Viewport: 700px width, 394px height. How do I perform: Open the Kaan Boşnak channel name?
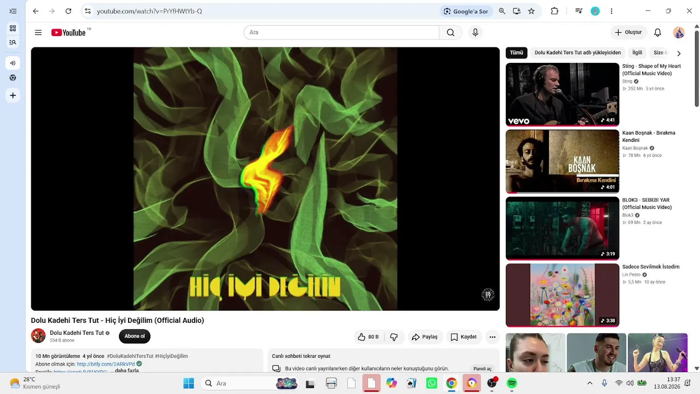[x=635, y=148]
